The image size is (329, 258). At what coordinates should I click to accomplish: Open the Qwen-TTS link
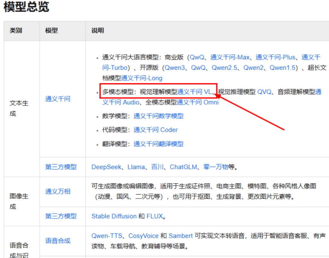click(107, 236)
